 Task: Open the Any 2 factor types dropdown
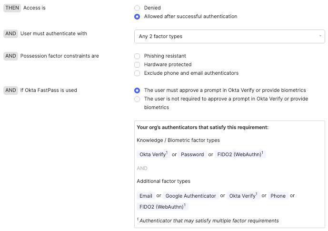coord(224,36)
